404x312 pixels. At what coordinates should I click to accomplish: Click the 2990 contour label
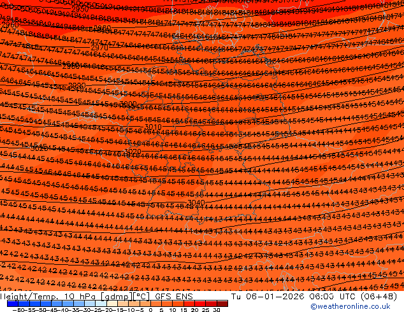pos(77,85)
